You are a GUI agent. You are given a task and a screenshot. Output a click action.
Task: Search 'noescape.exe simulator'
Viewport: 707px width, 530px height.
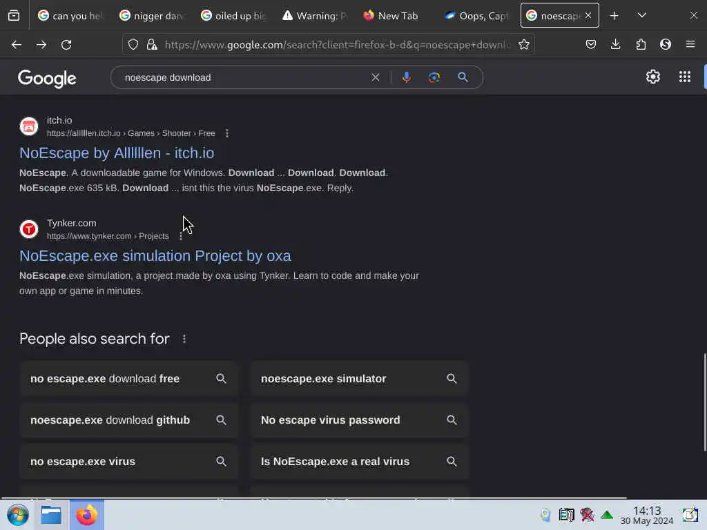tap(359, 379)
